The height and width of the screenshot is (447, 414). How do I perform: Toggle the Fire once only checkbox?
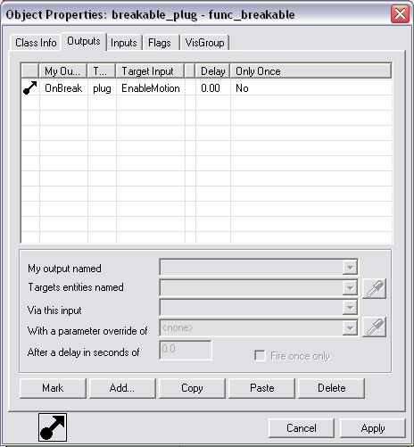260,355
